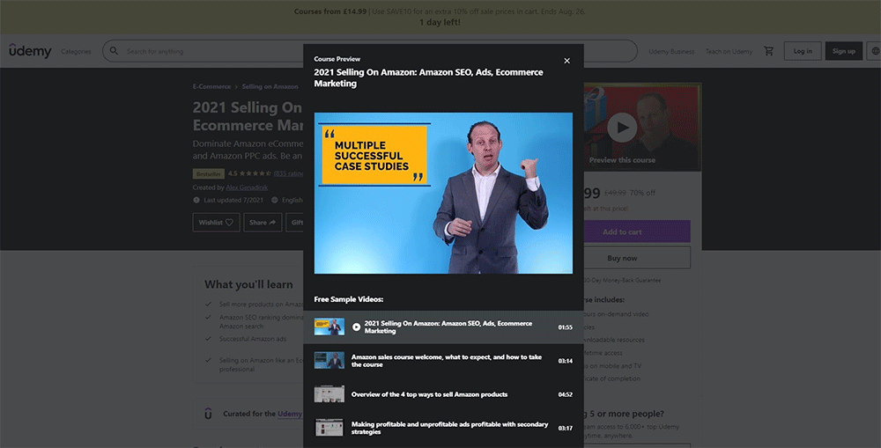Click the Wishlist heart button
Viewport: 881px width, 448px height.
pyautogui.click(x=217, y=223)
